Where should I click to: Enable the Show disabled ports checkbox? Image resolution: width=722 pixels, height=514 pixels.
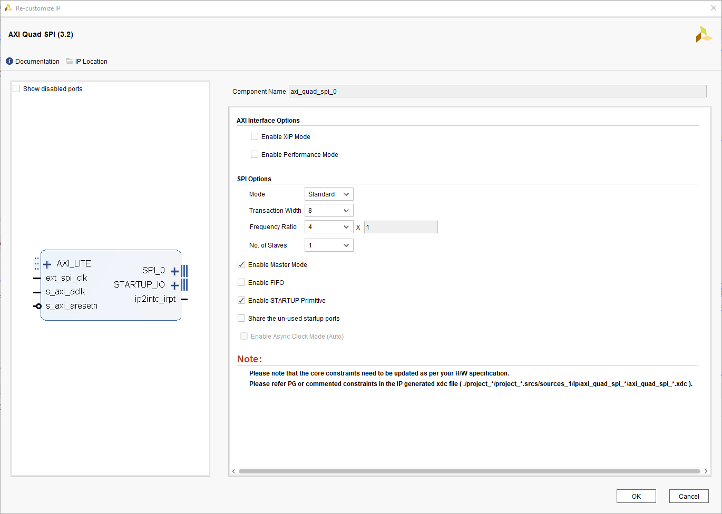[17, 89]
